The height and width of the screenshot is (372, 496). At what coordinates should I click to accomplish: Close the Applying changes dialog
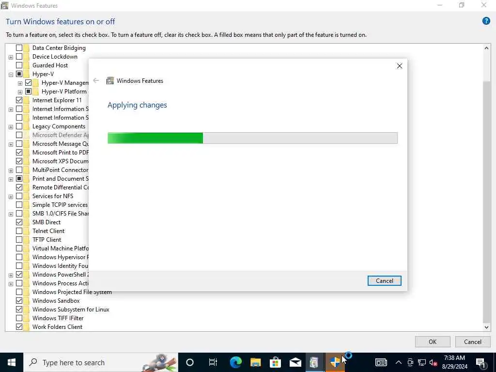click(400, 66)
